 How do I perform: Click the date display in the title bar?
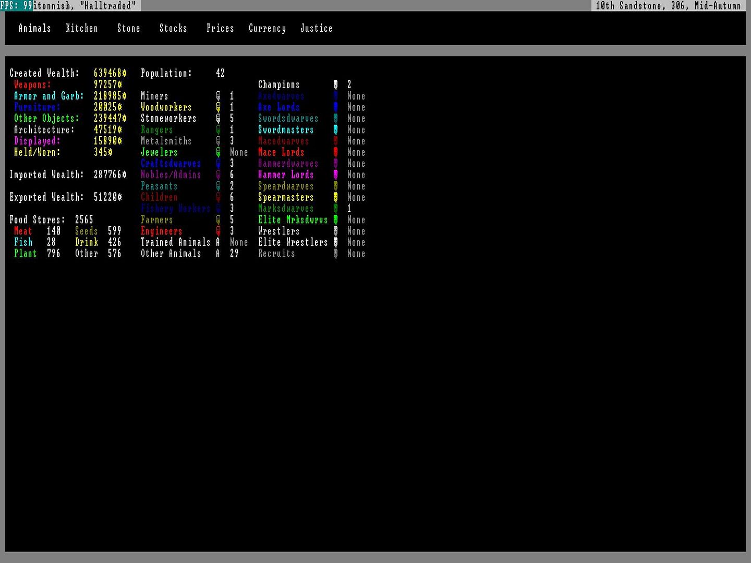click(668, 6)
